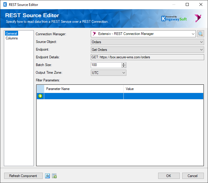The width and height of the screenshot is (208, 183).
Task: Click the K app icon in title bar
Action: 5,4
